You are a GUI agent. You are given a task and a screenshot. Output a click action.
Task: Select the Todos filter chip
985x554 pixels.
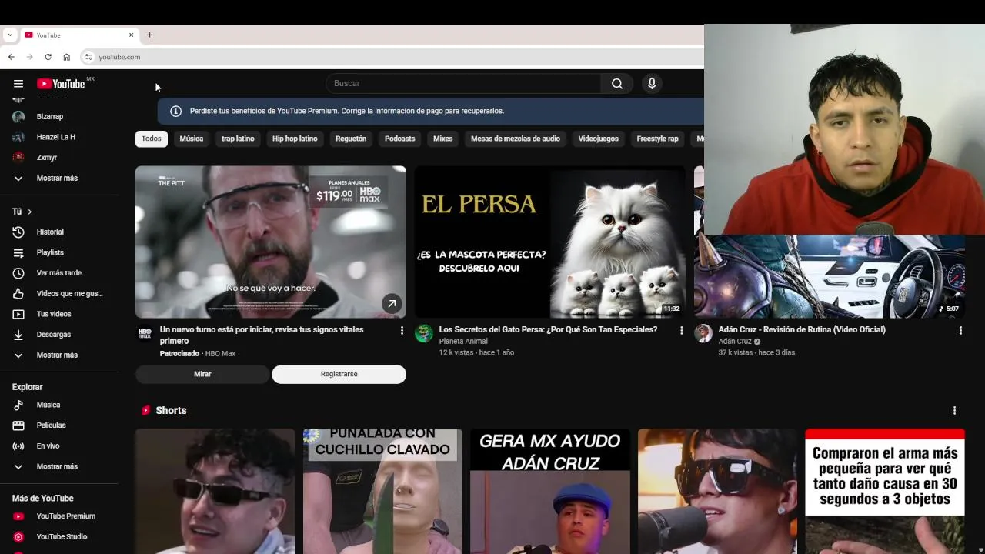tap(152, 138)
